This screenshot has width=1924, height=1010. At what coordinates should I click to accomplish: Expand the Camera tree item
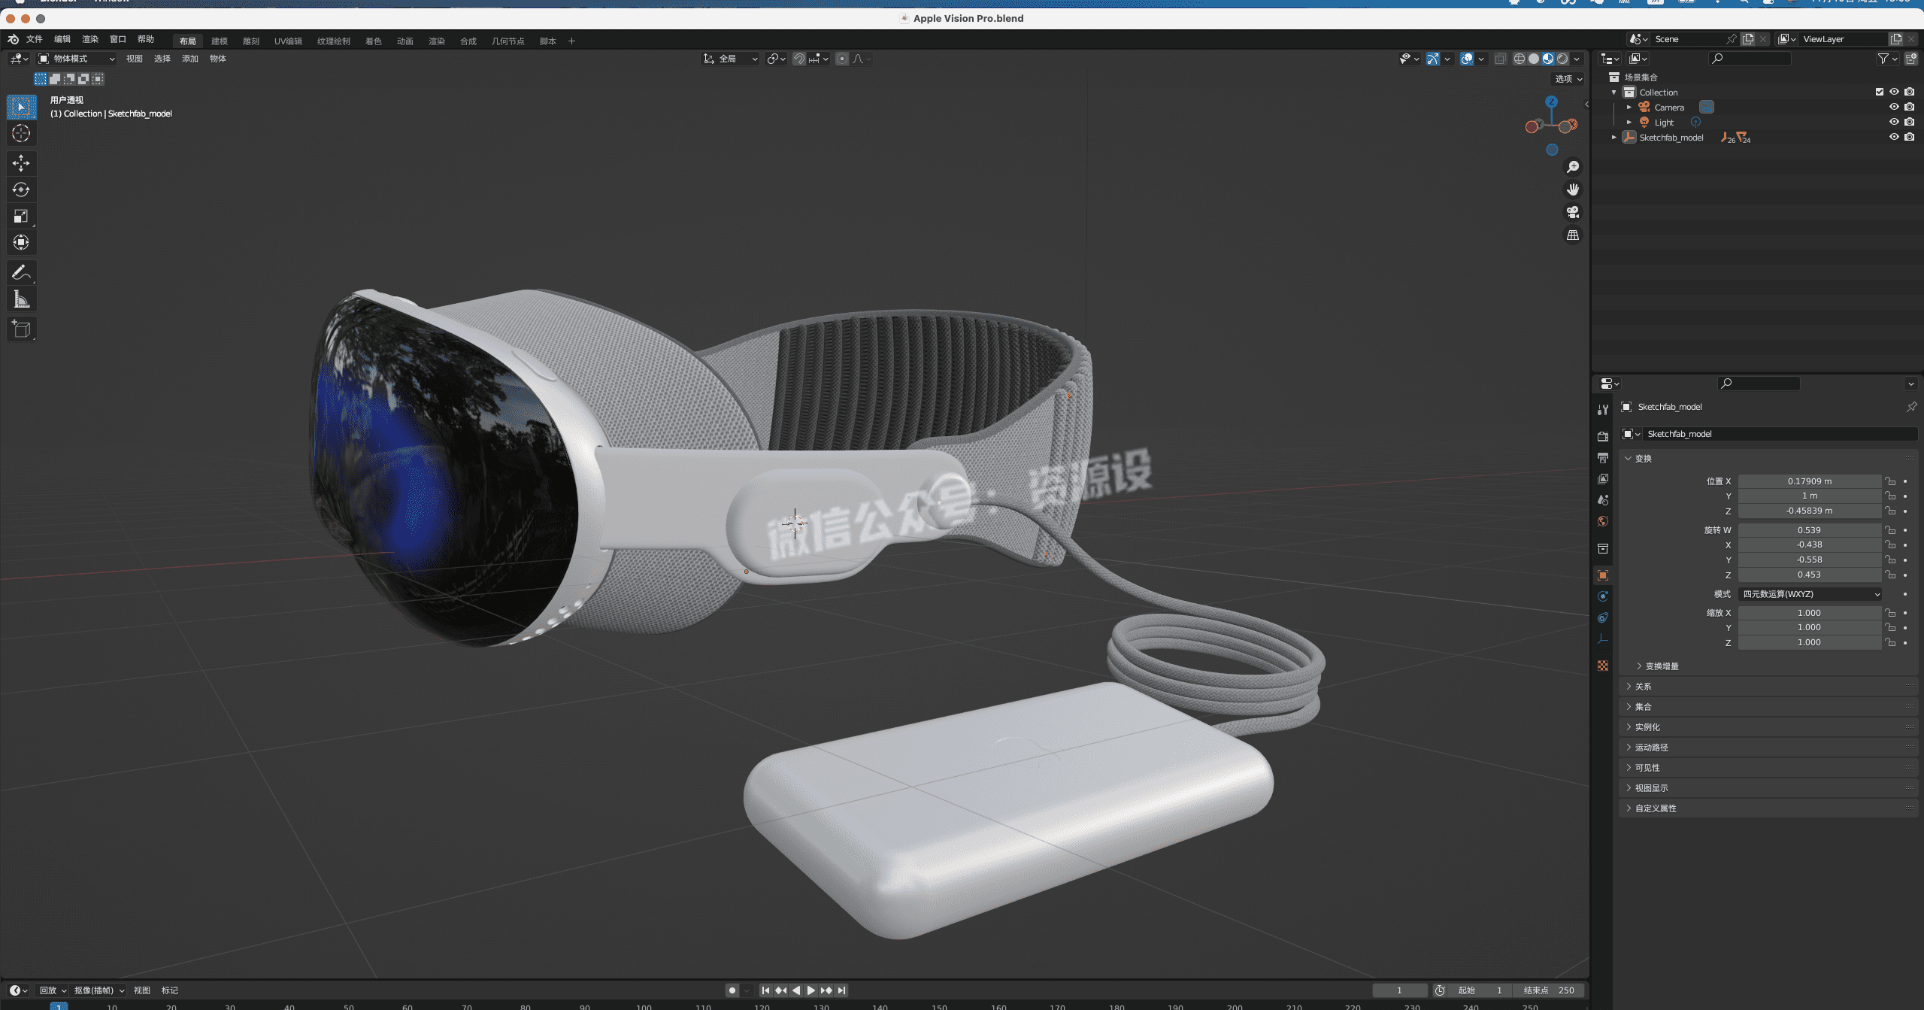coord(1629,108)
